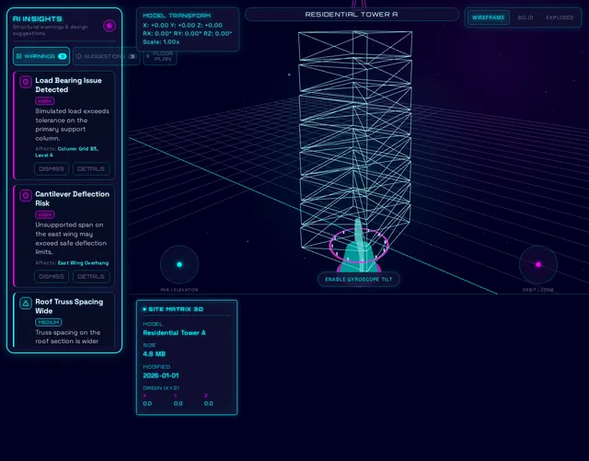View details of Cantilever Deflection Risk

pyautogui.click(x=91, y=277)
